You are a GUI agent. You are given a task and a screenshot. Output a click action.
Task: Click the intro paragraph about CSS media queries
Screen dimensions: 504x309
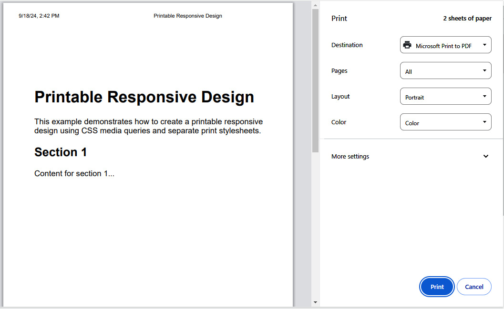(148, 126)
